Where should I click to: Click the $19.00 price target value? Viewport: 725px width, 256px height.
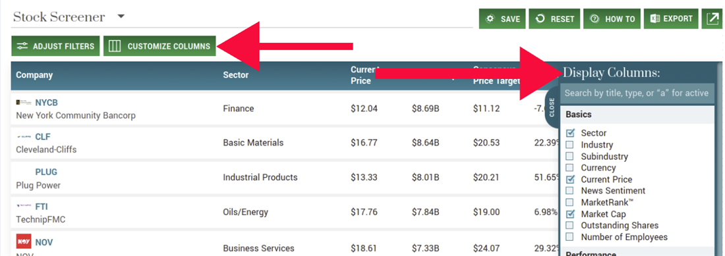point(486,213)
